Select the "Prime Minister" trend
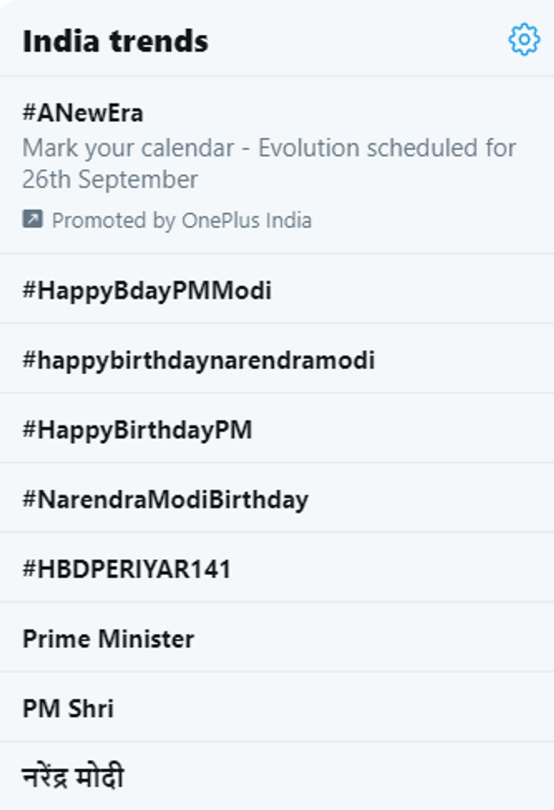The image size is (554, 810). tap(108, 638)
